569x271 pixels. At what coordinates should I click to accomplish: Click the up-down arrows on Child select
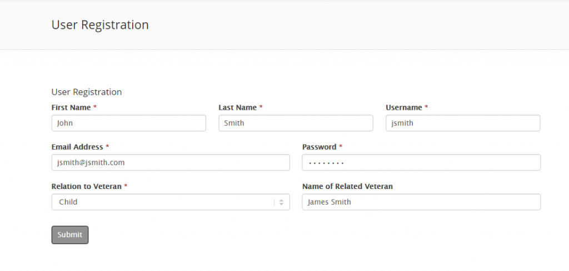coord(281,202)
